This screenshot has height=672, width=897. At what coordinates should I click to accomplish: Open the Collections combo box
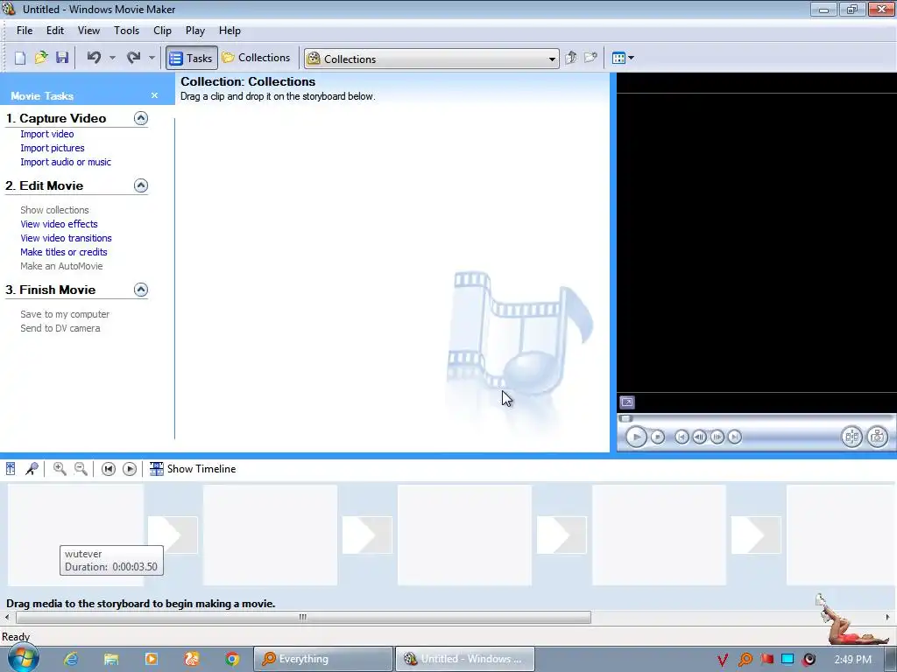(x=432, y=59)
